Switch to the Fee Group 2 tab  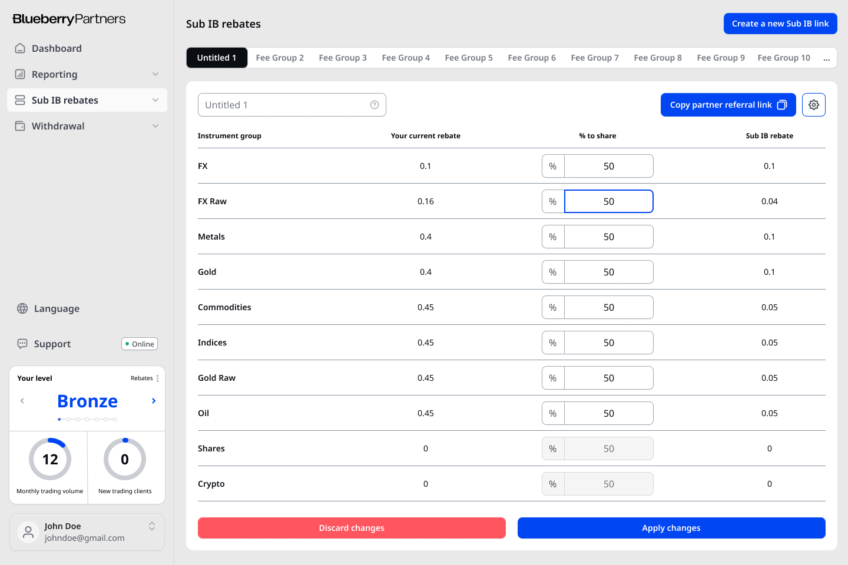(x=280, y=58)
